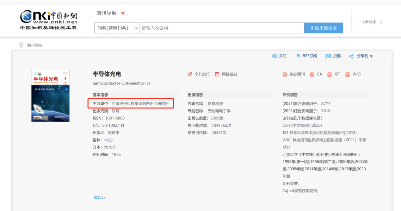Click the 投稿 envelope icon
Screen dimensions: 401x211
click(328, 56)
